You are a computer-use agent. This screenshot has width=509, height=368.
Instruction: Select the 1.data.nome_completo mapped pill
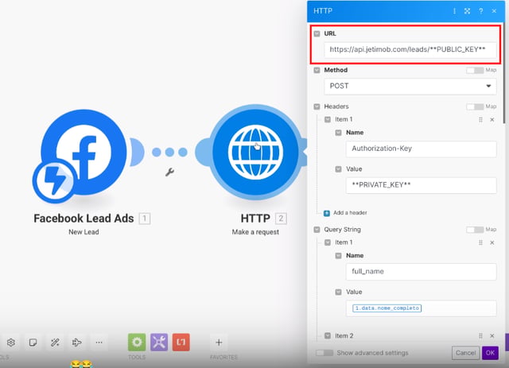387,308
